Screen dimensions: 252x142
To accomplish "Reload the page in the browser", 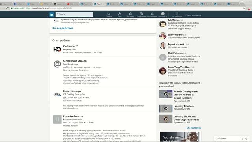I will (x=7, y=8).
